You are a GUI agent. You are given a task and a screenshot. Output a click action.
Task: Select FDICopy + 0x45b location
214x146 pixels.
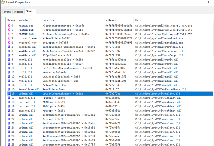coord(54,106)
